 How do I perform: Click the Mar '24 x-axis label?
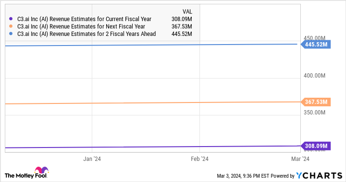(x=300, y=159)
